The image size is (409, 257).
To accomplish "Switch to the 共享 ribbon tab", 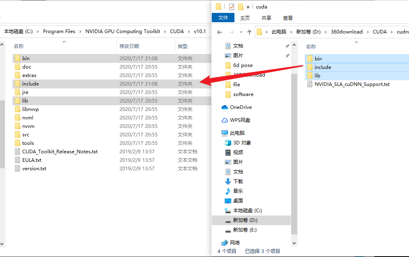I will click(x=266, y=17).
